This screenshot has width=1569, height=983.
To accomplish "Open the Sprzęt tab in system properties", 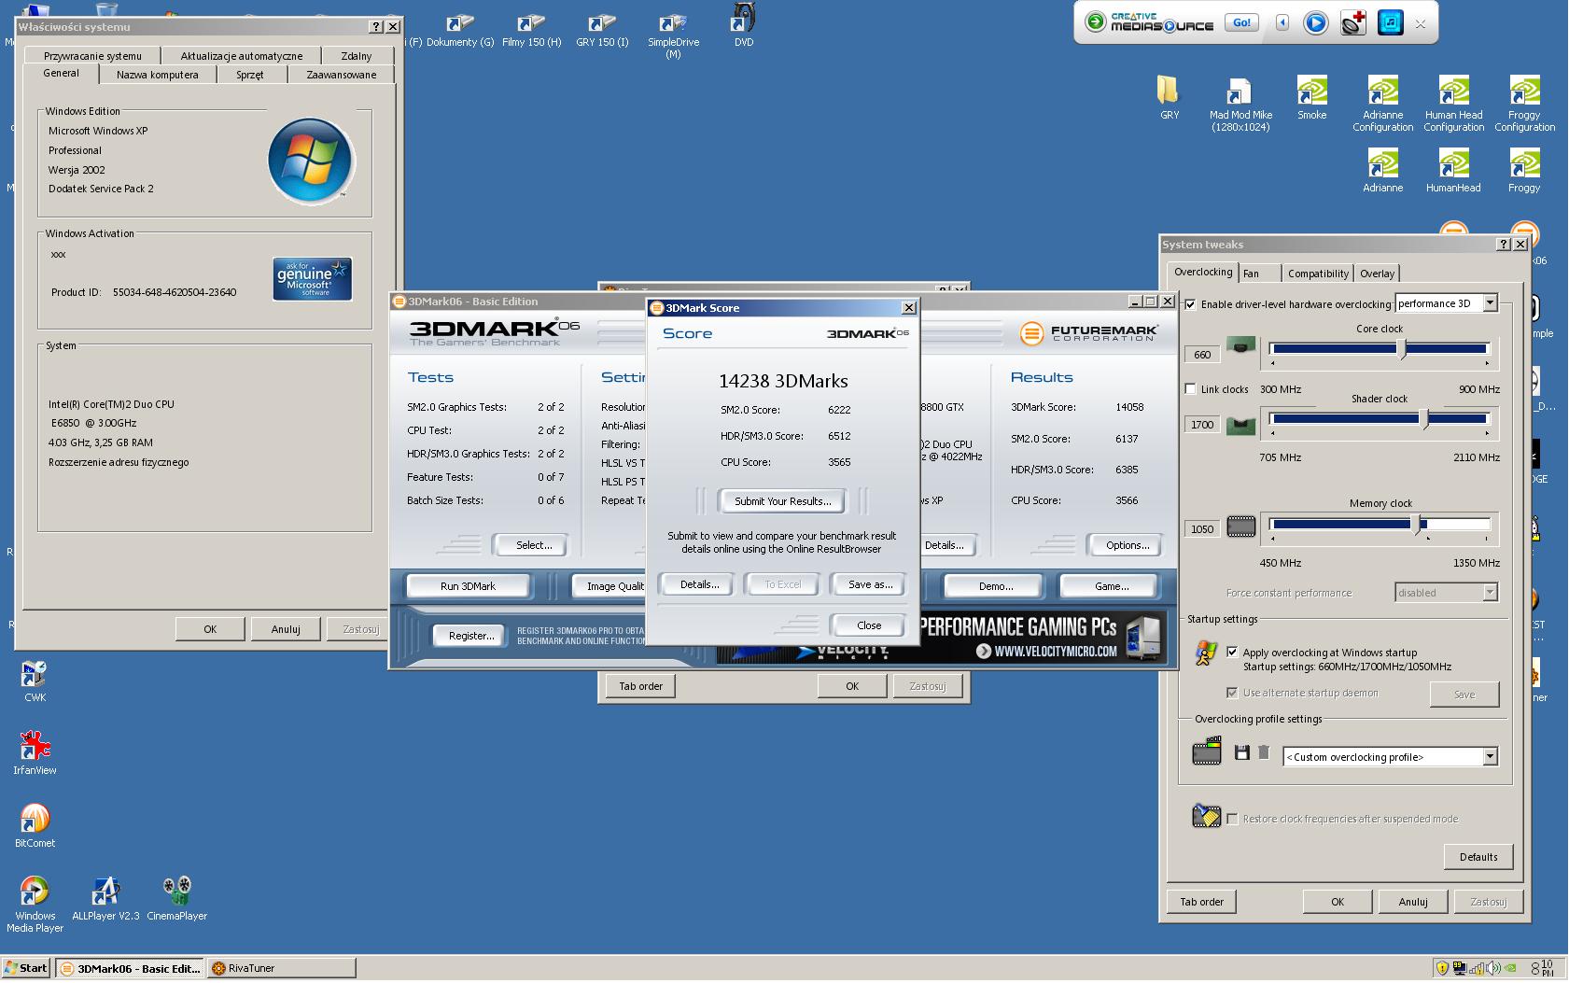I will pos(250,75).
